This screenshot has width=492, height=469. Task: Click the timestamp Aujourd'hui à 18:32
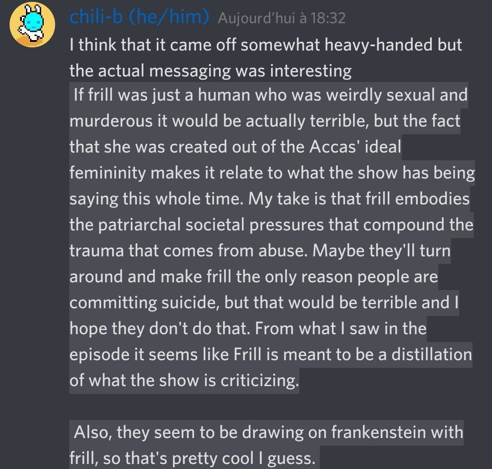282,18
